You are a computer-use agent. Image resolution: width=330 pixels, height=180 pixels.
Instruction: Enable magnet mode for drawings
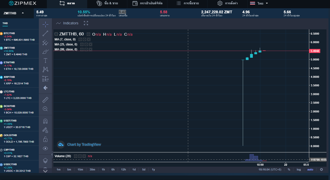pos(45,121)
